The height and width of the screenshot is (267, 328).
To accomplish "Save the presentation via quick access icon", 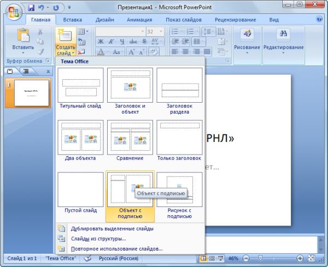I will (x=31, y=8).
